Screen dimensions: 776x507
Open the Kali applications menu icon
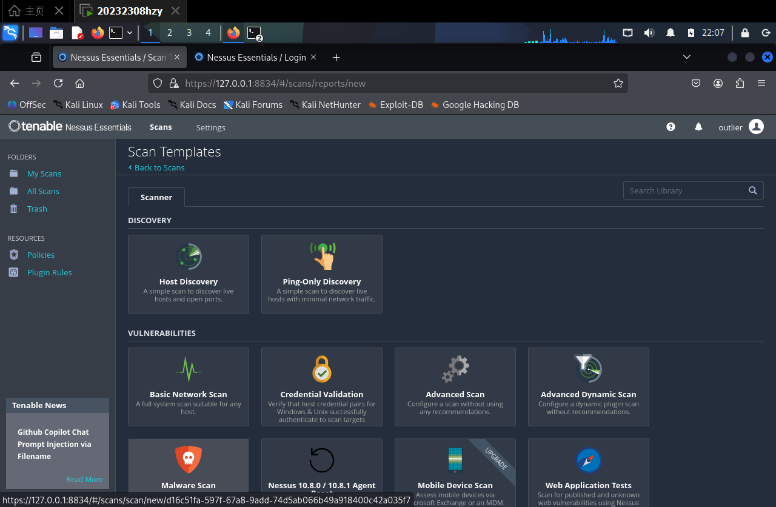coord(10,33)
